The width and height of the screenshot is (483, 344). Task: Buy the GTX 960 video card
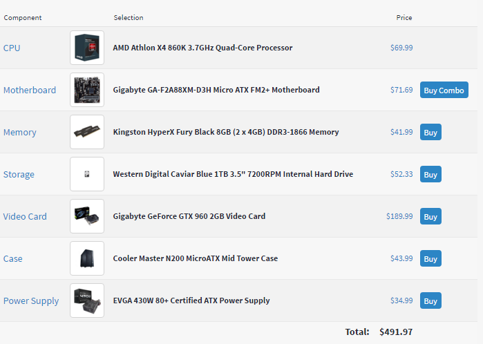click(430, 216)
